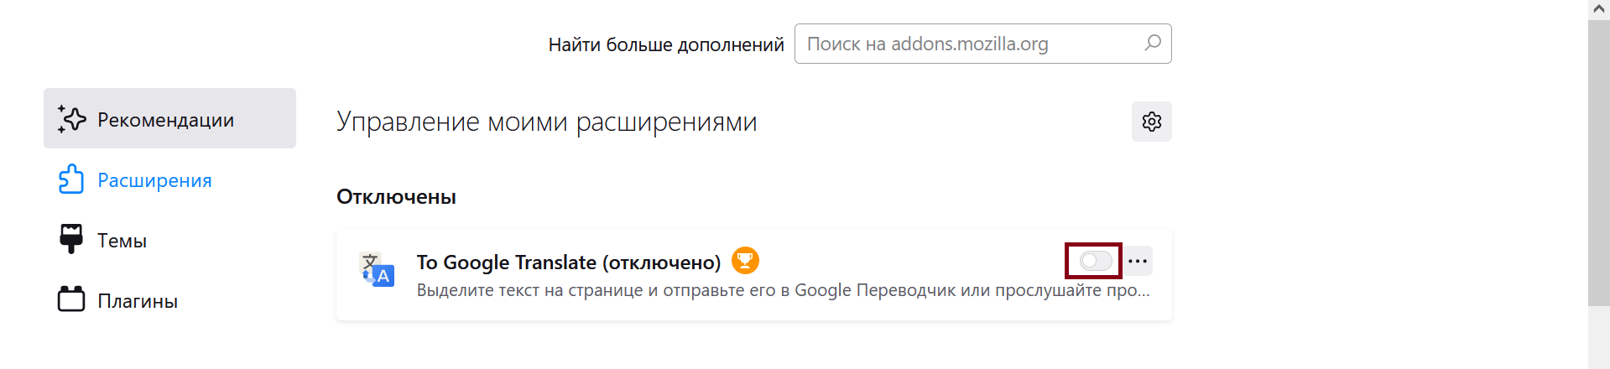Click the To Google Translate description text
Viewport: 1610px width, 369px height.
[x=782, y=290]
